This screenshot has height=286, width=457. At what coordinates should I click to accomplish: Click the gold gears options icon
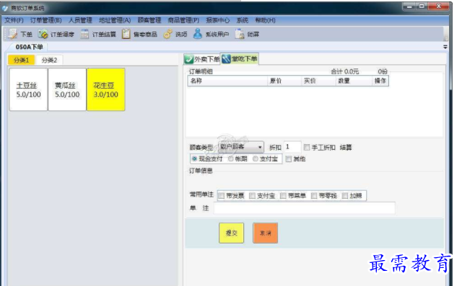[167, 34]
